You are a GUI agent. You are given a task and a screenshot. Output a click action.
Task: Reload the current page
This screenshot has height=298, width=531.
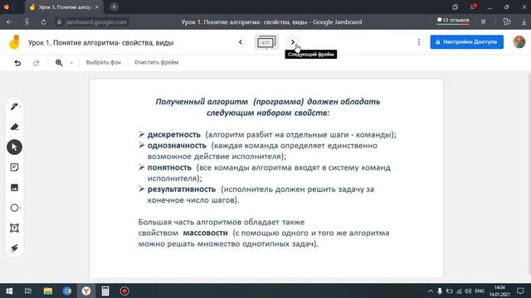point(43,22)
